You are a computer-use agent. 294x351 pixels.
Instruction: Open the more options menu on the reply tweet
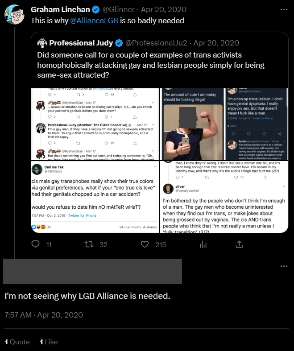coord(284,266)
